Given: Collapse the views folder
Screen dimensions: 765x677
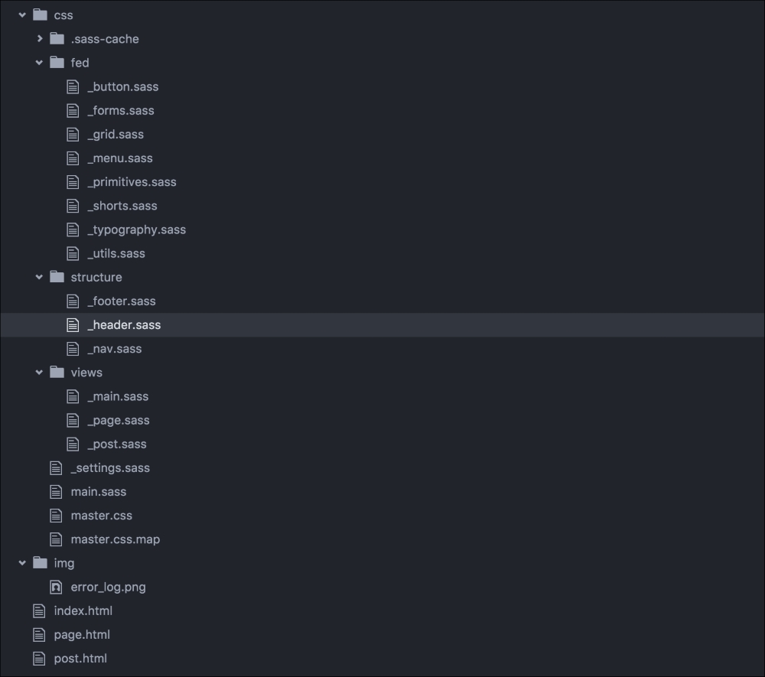Looking at the screenshot, I should [39, 373].
